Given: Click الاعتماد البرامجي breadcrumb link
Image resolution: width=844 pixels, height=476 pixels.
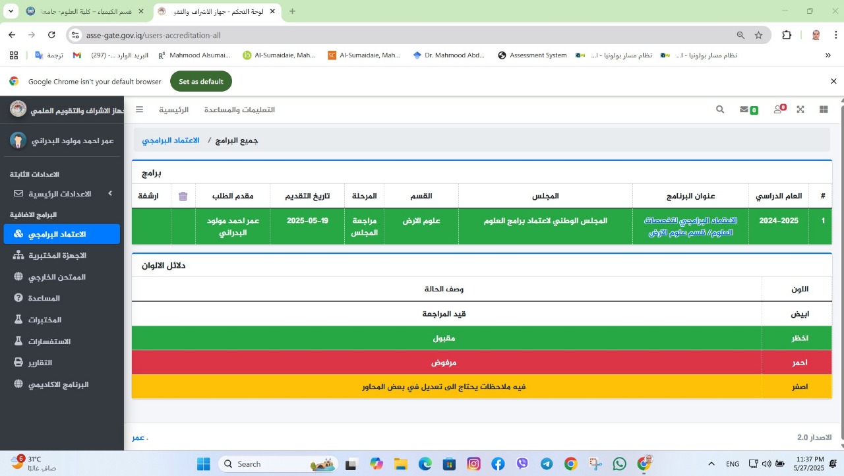Looking at the screenshot, I should [171, 140].
